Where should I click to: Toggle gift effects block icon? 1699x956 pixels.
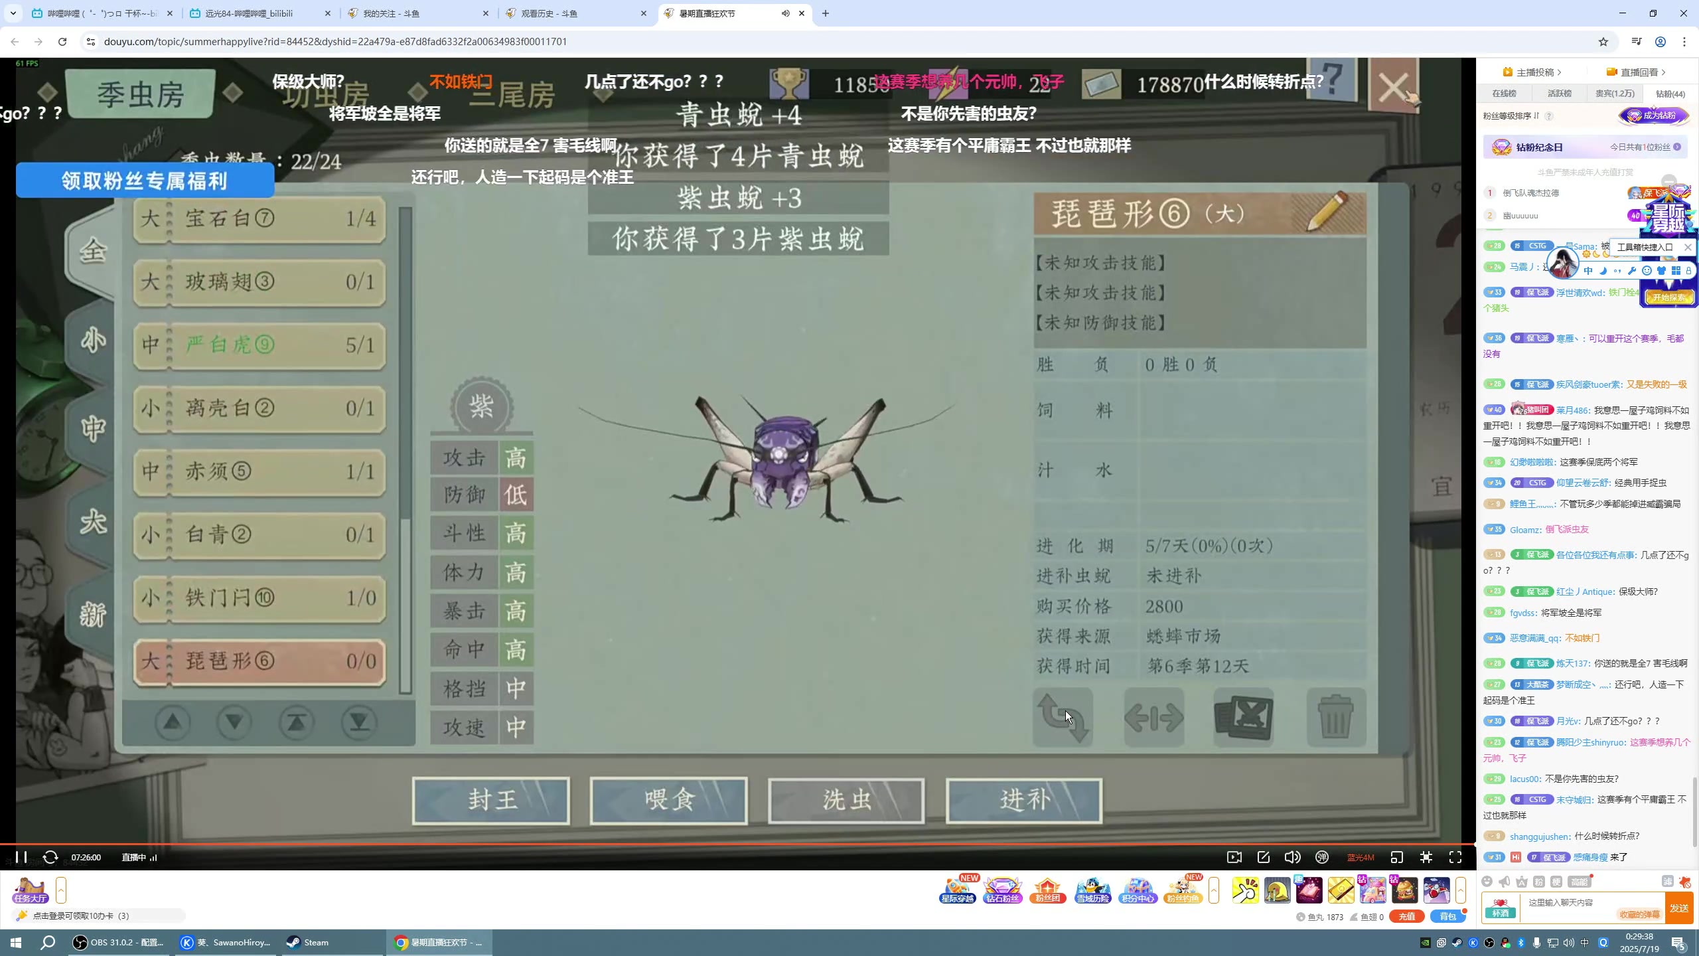(x=1685, y=882)
